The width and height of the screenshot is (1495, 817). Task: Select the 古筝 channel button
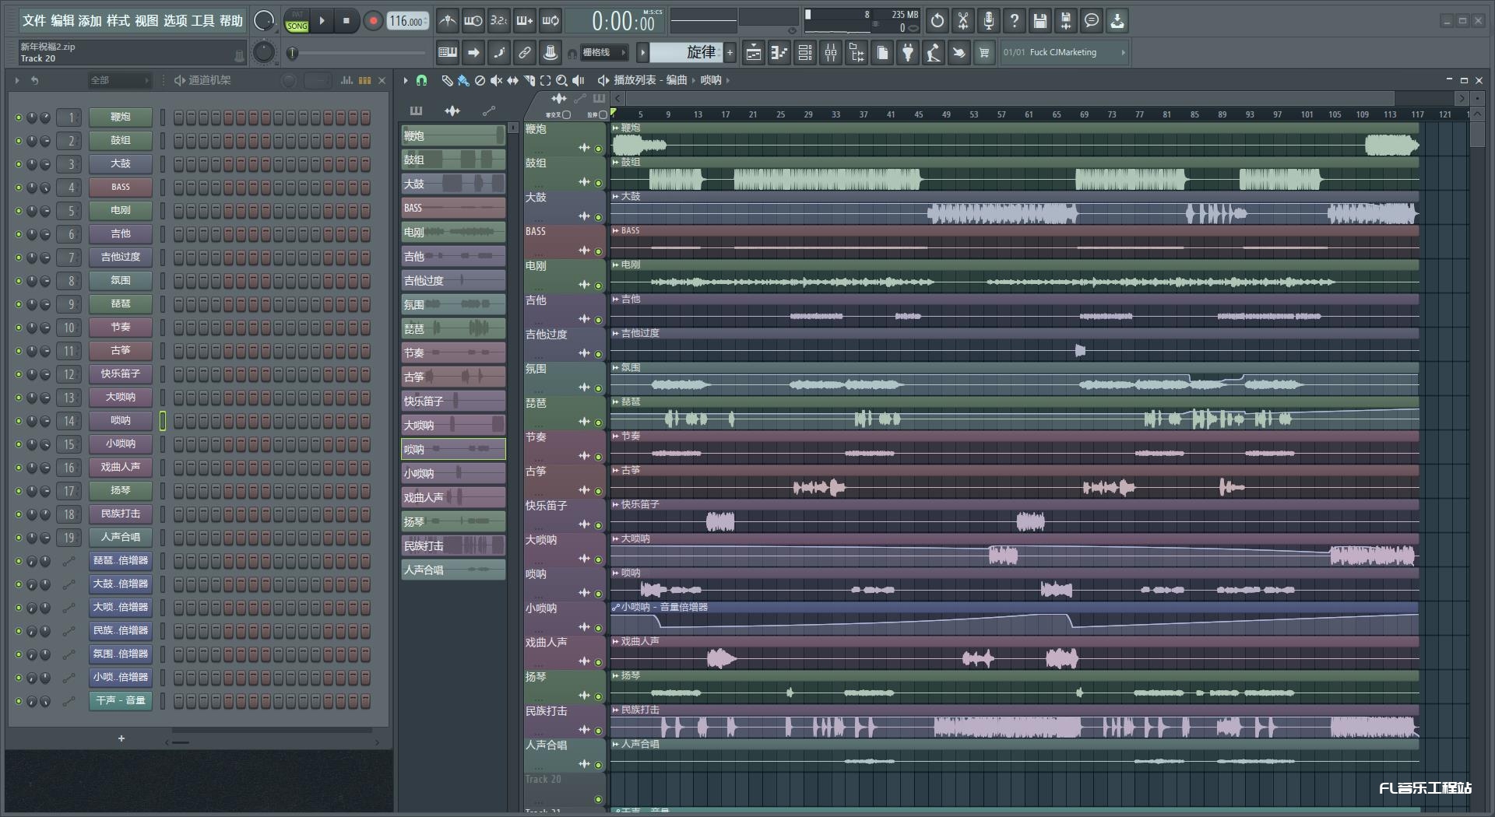point(121,351)
